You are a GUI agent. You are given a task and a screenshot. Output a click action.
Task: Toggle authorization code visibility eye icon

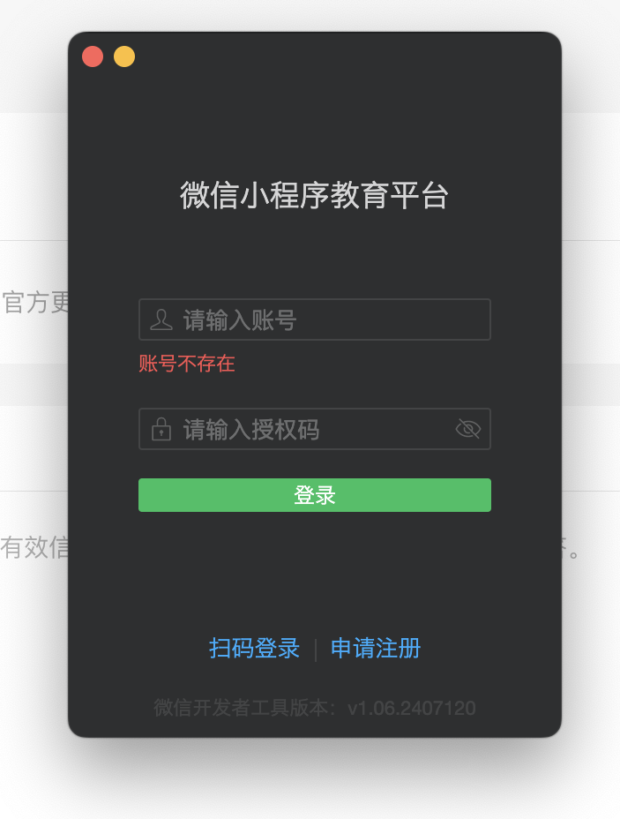tap(467, 429)
